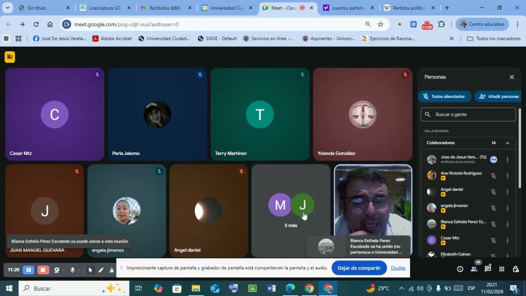
Task: Show more bookmarks chevron
Action: [452, 39]
